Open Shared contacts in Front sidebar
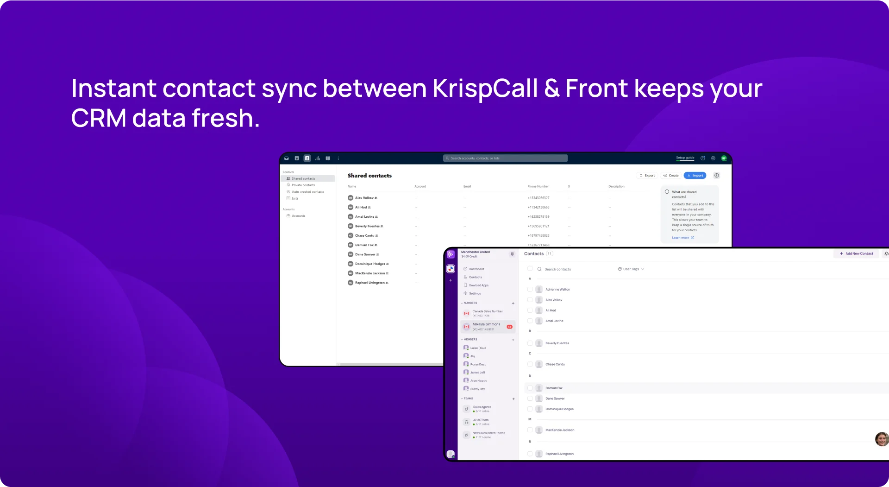This screenshot has width=889, height=487. click(308, 178)
